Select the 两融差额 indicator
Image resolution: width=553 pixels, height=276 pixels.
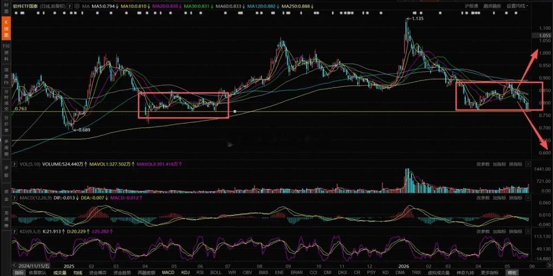tap(147, 273)
